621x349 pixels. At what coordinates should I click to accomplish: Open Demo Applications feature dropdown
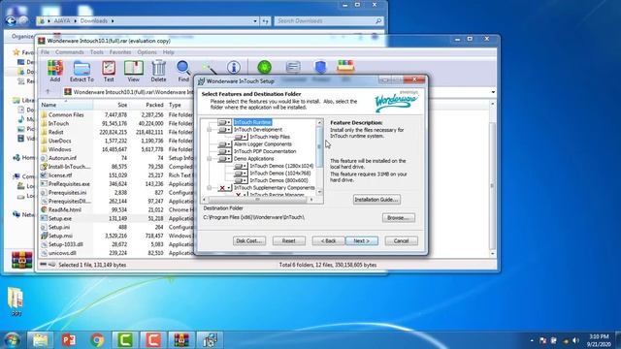click(224, 158)
